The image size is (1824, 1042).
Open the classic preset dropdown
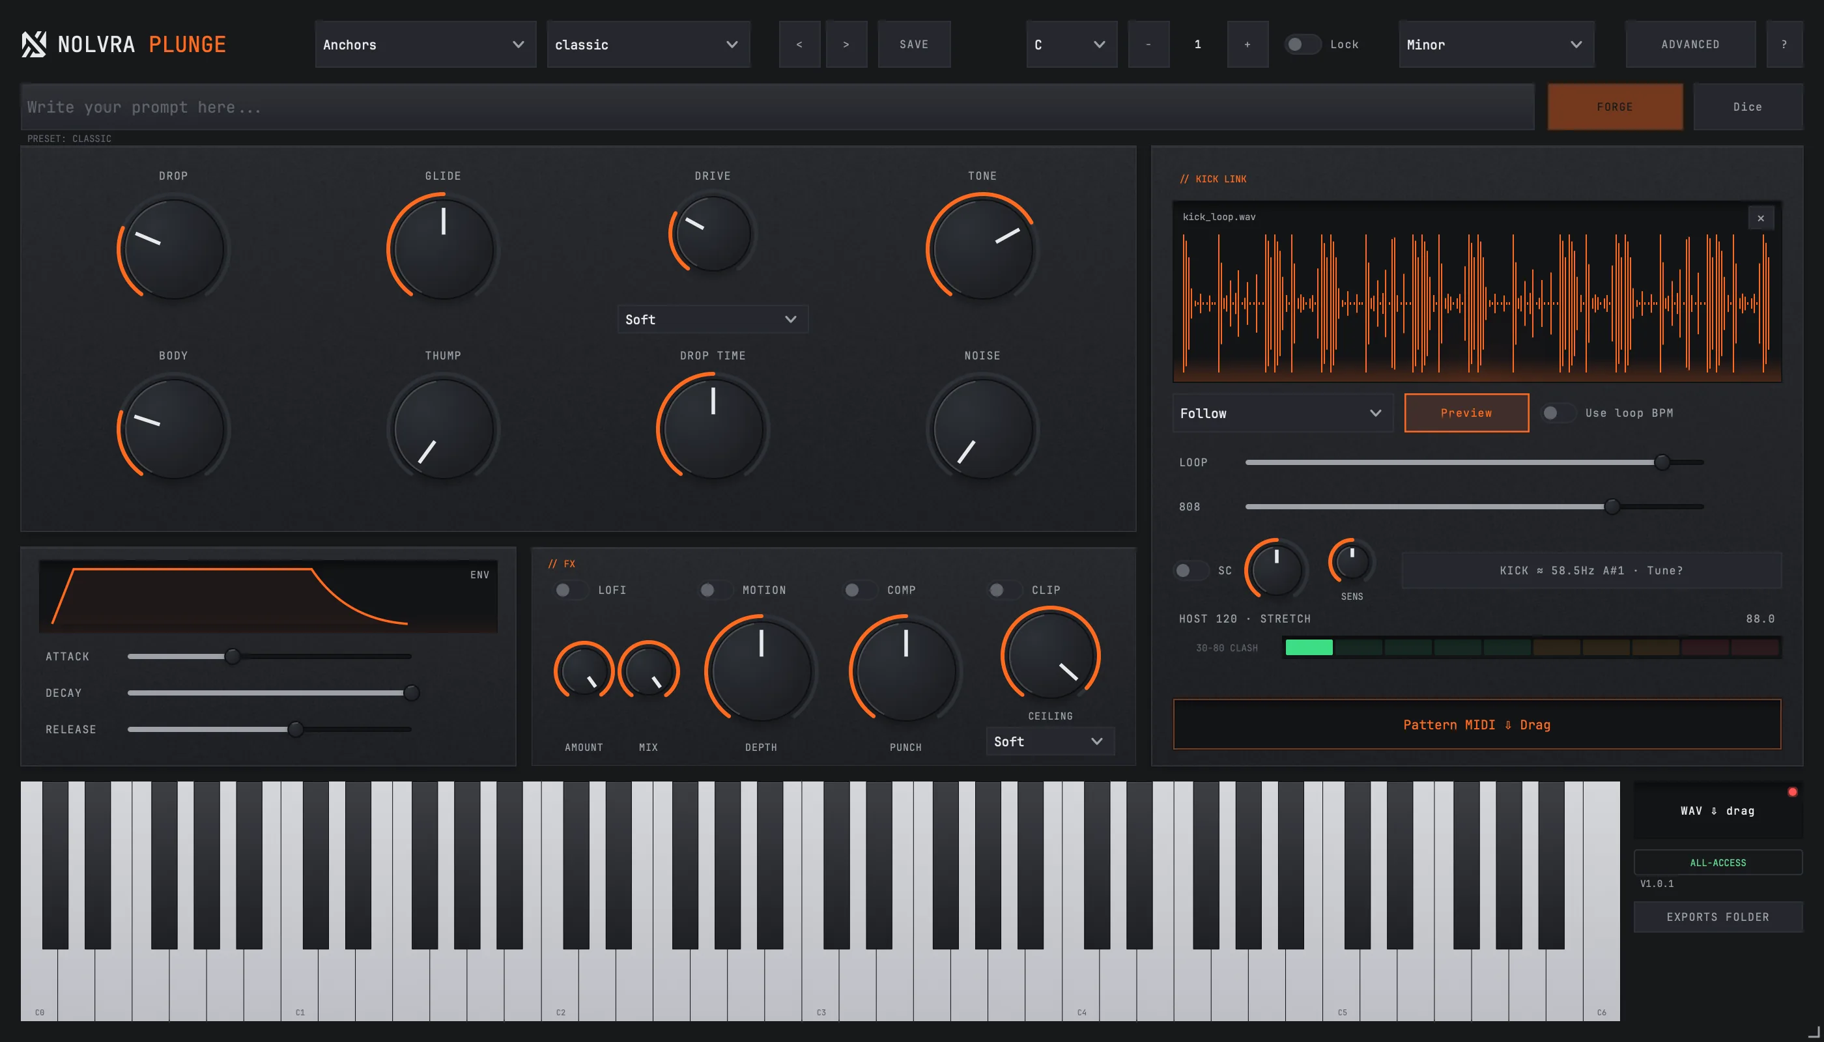coord(649,44)
